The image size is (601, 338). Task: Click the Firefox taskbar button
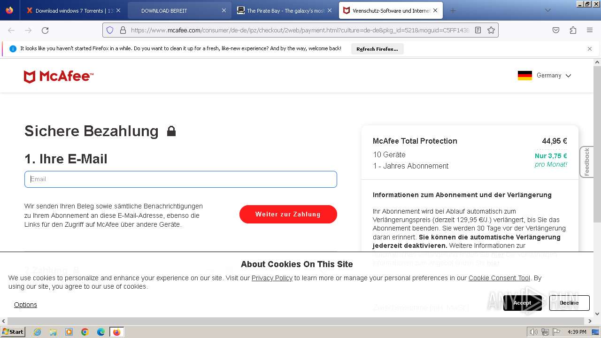click(x=116, y=332)
